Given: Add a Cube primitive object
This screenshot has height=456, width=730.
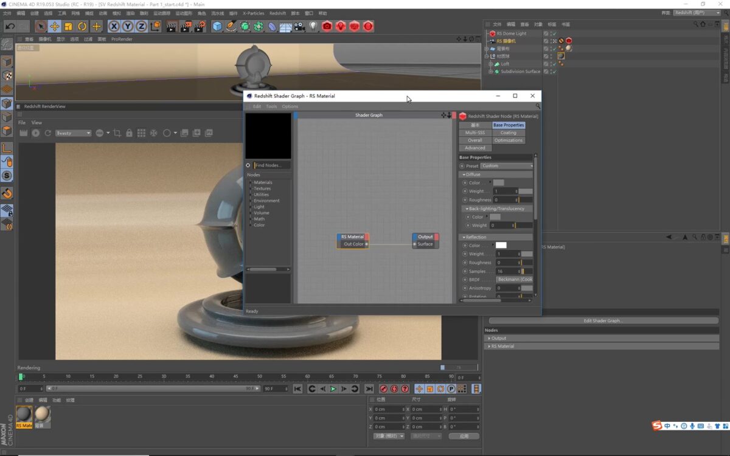Looking at the screenshot, I should [217, 26].
